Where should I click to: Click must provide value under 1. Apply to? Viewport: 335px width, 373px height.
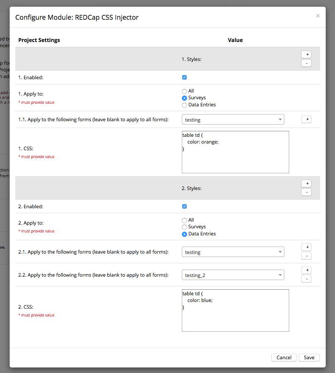coord(37,102)
